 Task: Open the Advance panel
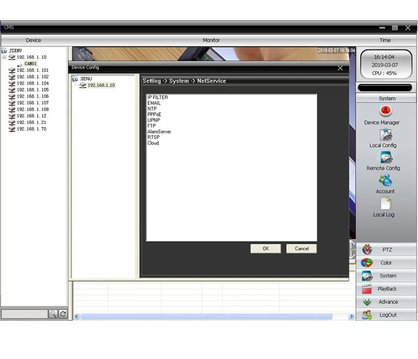coord(386,302)
